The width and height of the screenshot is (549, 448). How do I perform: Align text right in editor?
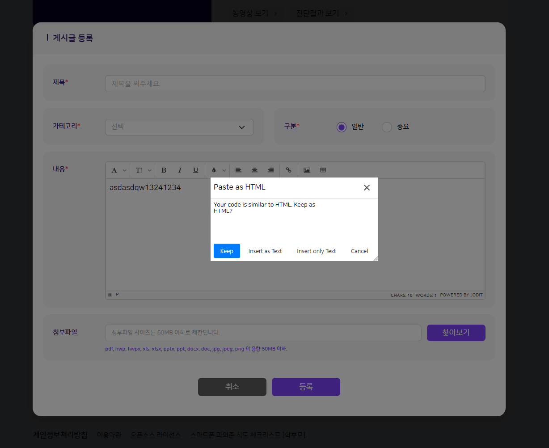(x=270, y=170)
